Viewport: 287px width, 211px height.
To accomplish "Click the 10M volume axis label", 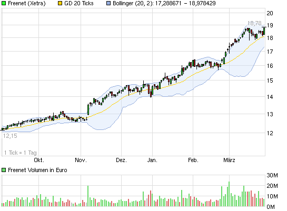I will tap(272, 197).
